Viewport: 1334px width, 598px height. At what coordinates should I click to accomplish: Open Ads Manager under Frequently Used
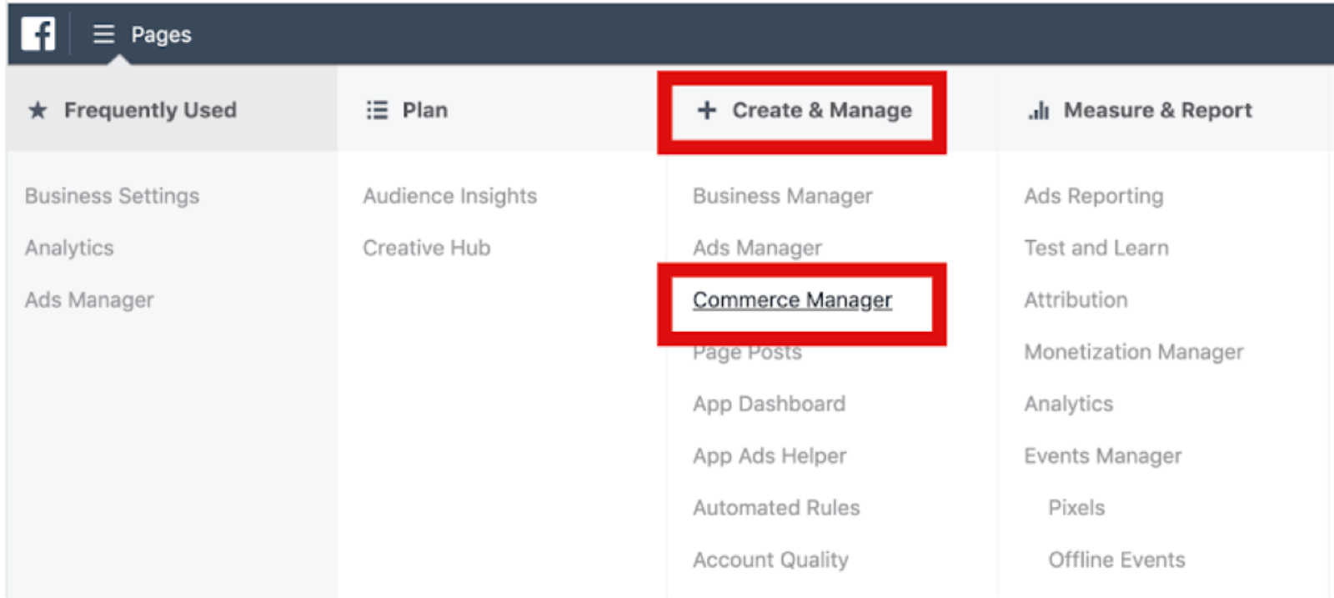pos(89,300)
